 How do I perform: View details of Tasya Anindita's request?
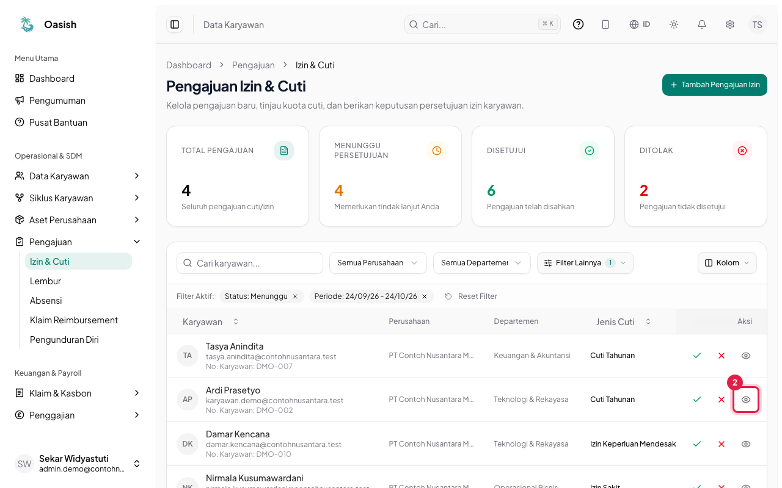click(746, 356)
